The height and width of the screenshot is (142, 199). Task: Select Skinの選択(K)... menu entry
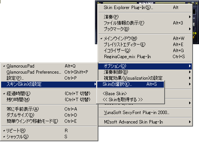pyautogui.click(x=131, y=84)
